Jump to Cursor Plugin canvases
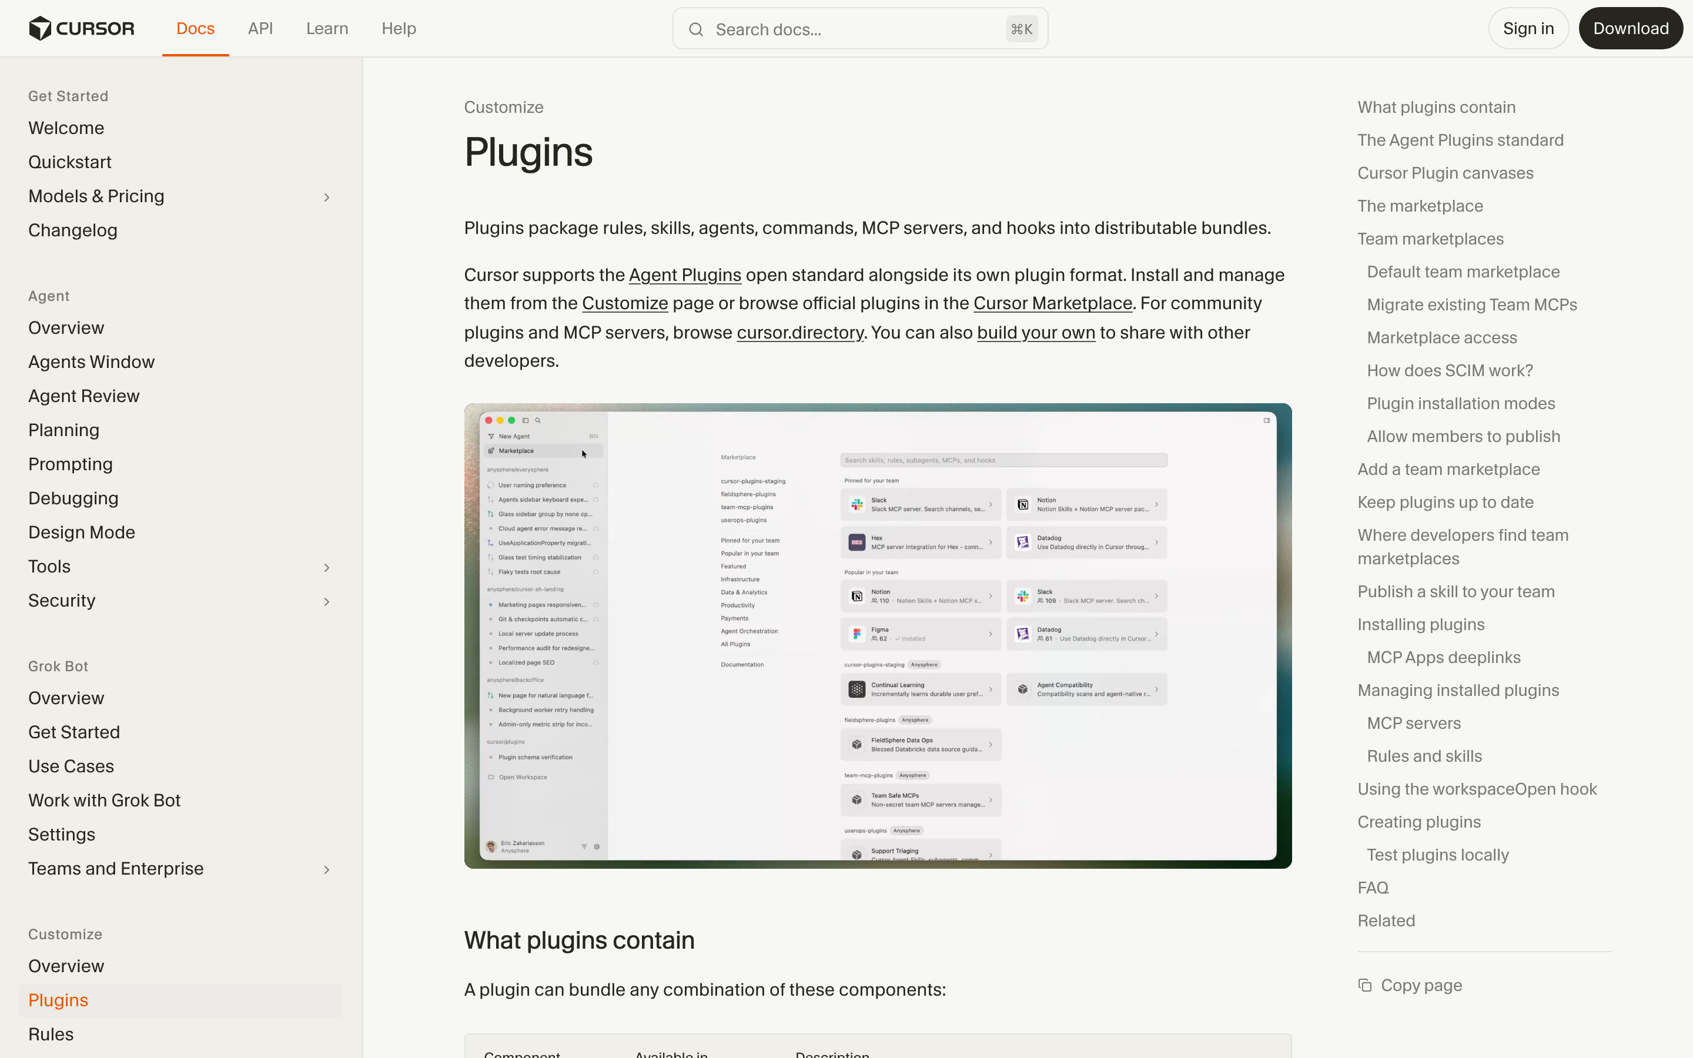1693x1058 pixels. [x=1446, y=173]
